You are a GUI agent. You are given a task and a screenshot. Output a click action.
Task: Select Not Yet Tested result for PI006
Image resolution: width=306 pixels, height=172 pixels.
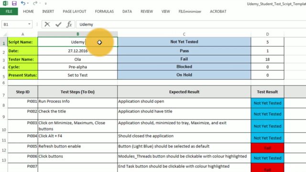click(267, 158)
